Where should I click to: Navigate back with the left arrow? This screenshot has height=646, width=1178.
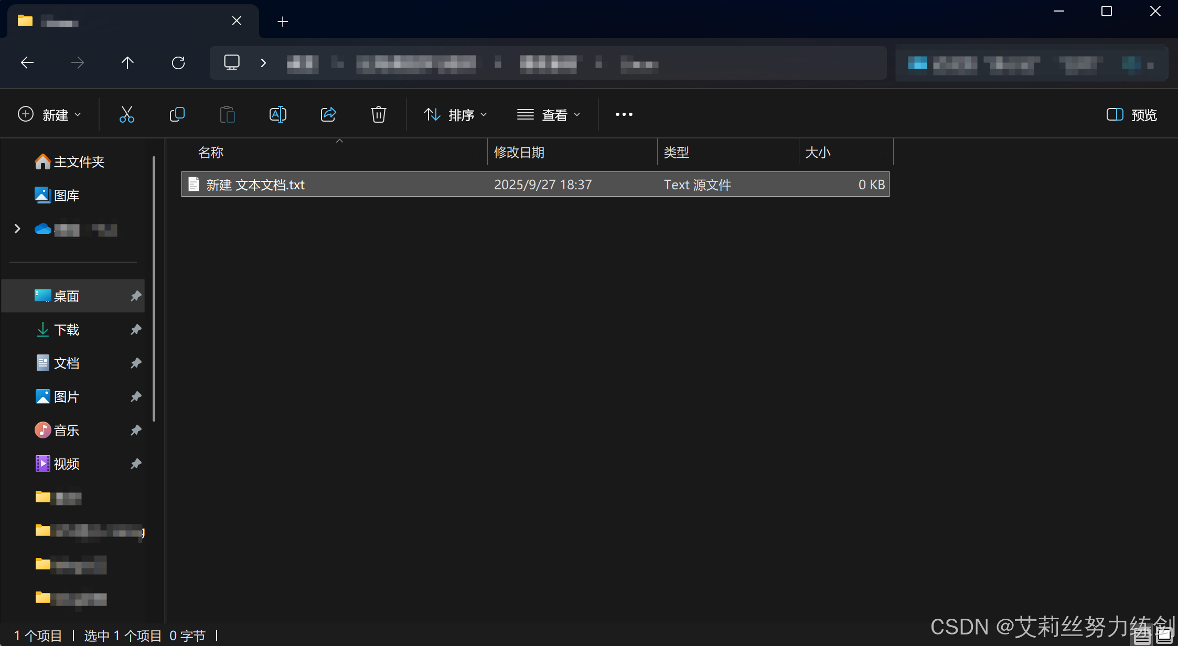(x=27, y=63)
